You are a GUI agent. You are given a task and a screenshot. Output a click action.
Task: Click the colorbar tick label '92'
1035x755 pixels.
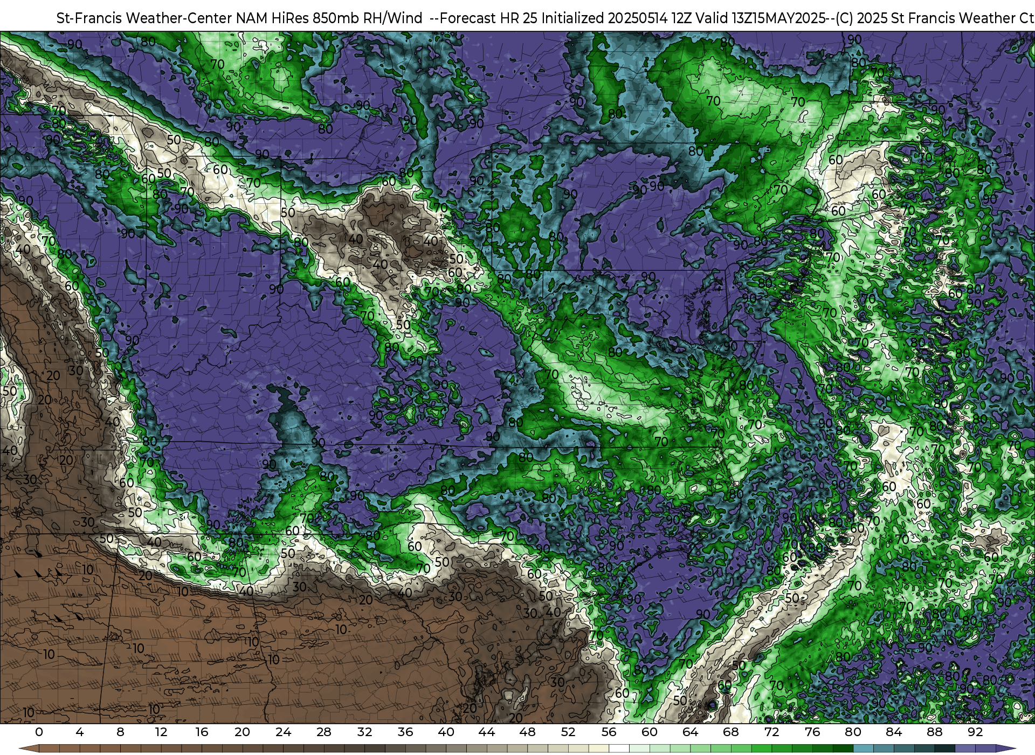point(975,732)
